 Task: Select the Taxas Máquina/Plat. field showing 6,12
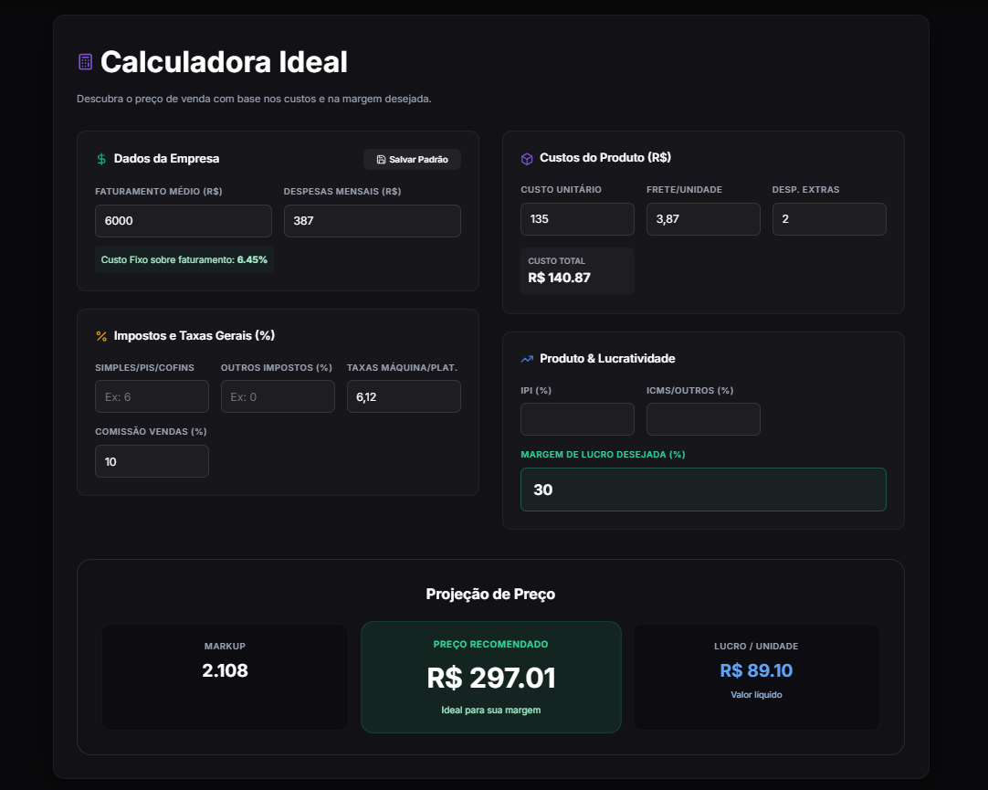(x=404, y=395)
